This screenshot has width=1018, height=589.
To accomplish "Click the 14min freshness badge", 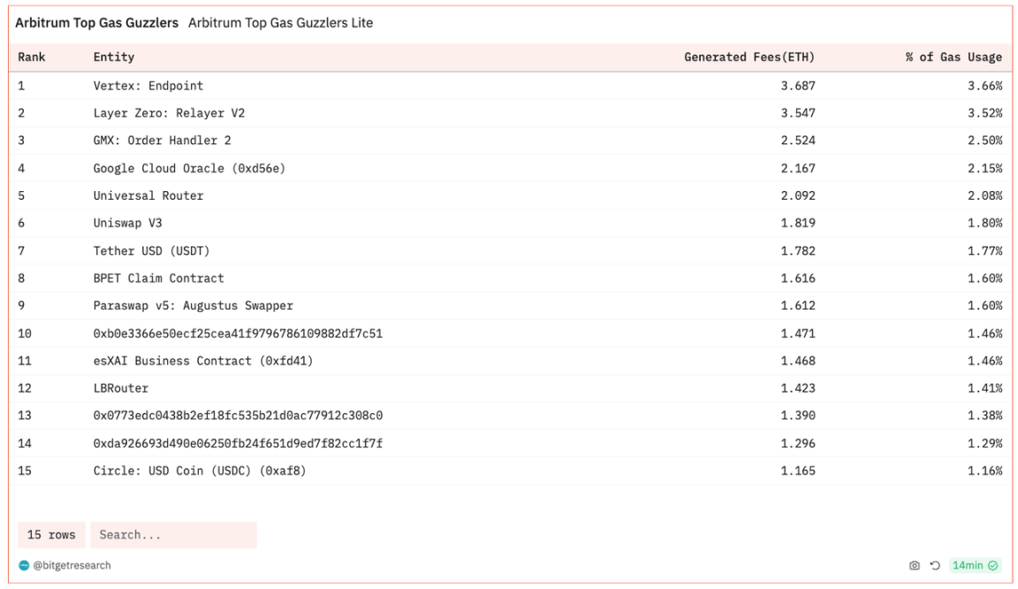I will [x=968, y=566].
